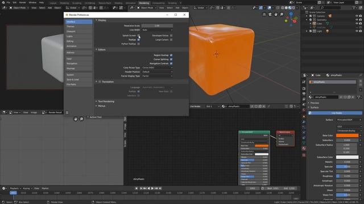Viewport: 364px width, 204px height.
Task: Open the Render menu
Action: (x=23, y=2)
